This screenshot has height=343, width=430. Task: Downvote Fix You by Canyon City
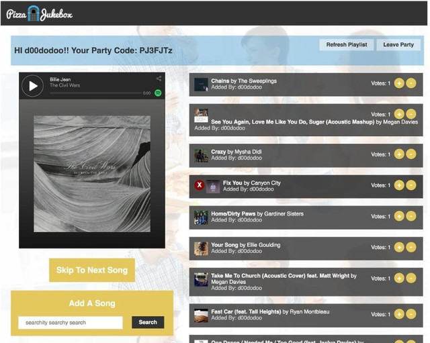click(411, 185)
